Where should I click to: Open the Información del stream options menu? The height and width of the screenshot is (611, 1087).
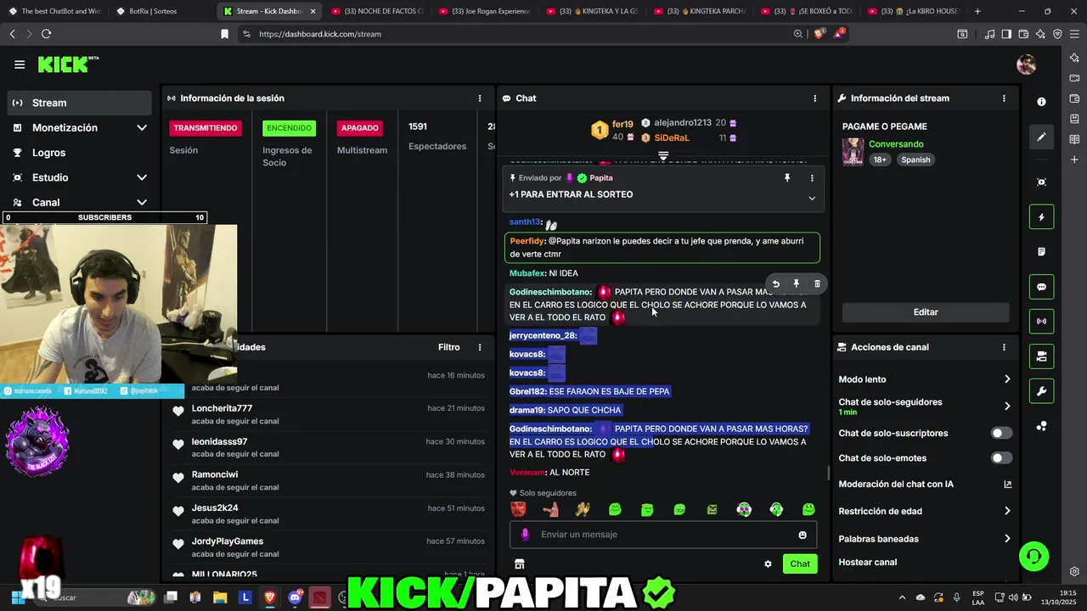(1004, 98)
